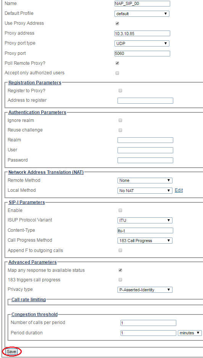This screenshot has width=203, height=358.
Task: Open the Edit link beside Local Method
Action: (x=179, y=190)
